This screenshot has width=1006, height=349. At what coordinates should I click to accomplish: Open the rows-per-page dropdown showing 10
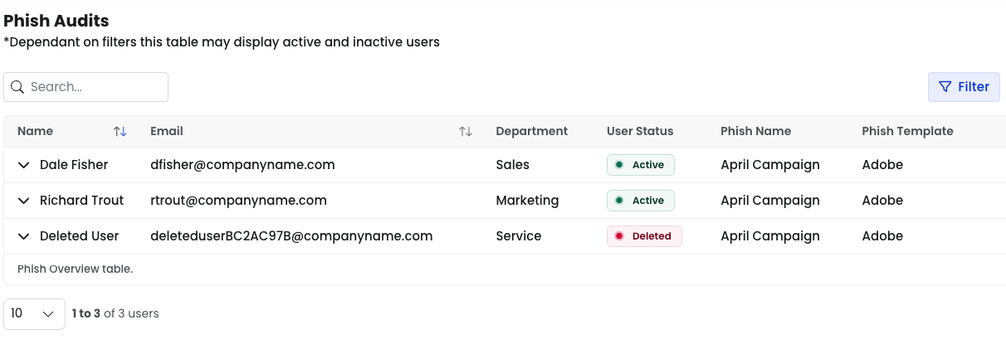coord(34,314)
